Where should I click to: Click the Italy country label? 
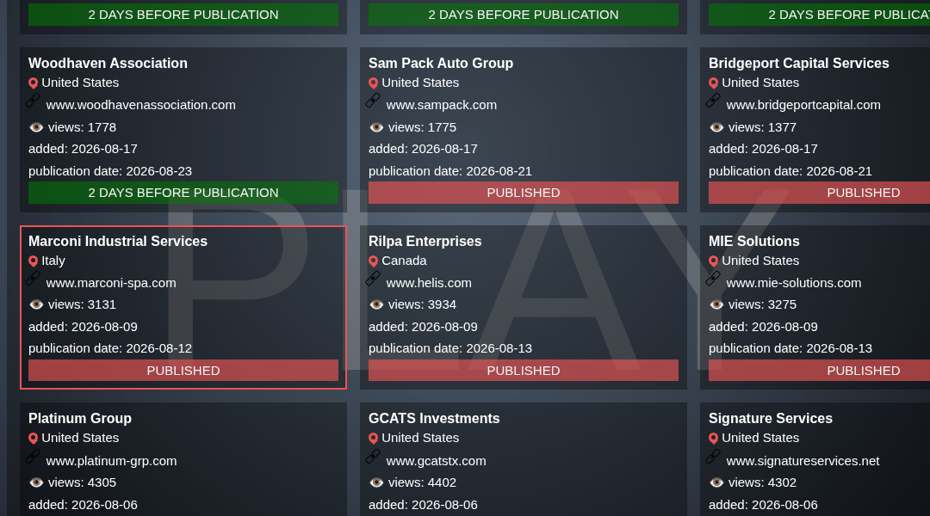53,261
